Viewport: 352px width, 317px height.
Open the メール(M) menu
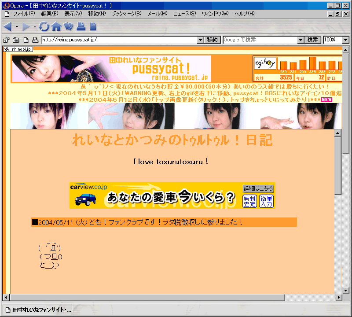(158, 14)
